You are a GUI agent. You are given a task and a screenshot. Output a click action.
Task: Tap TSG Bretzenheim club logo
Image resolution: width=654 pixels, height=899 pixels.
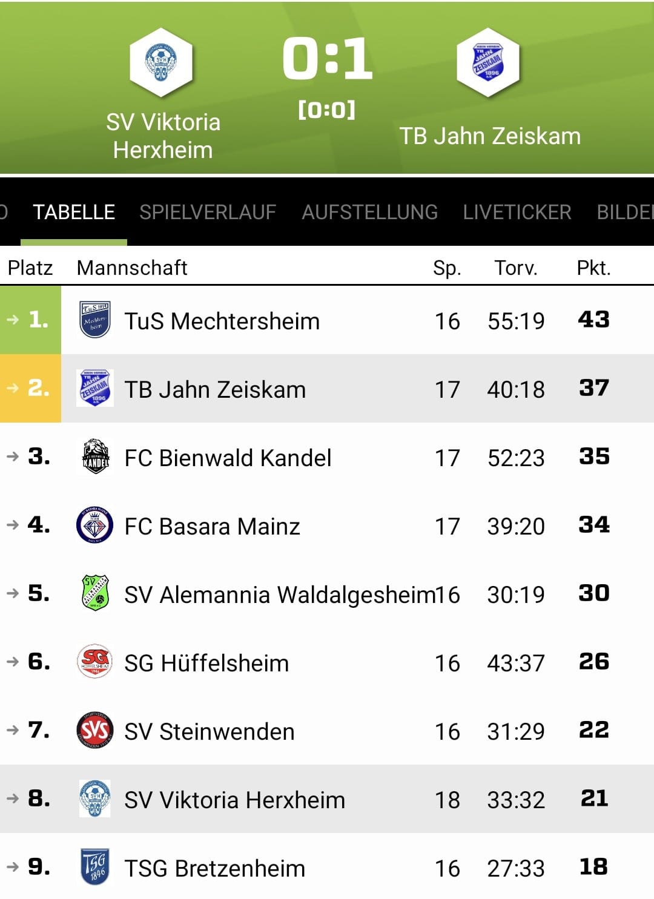(95, 867)
